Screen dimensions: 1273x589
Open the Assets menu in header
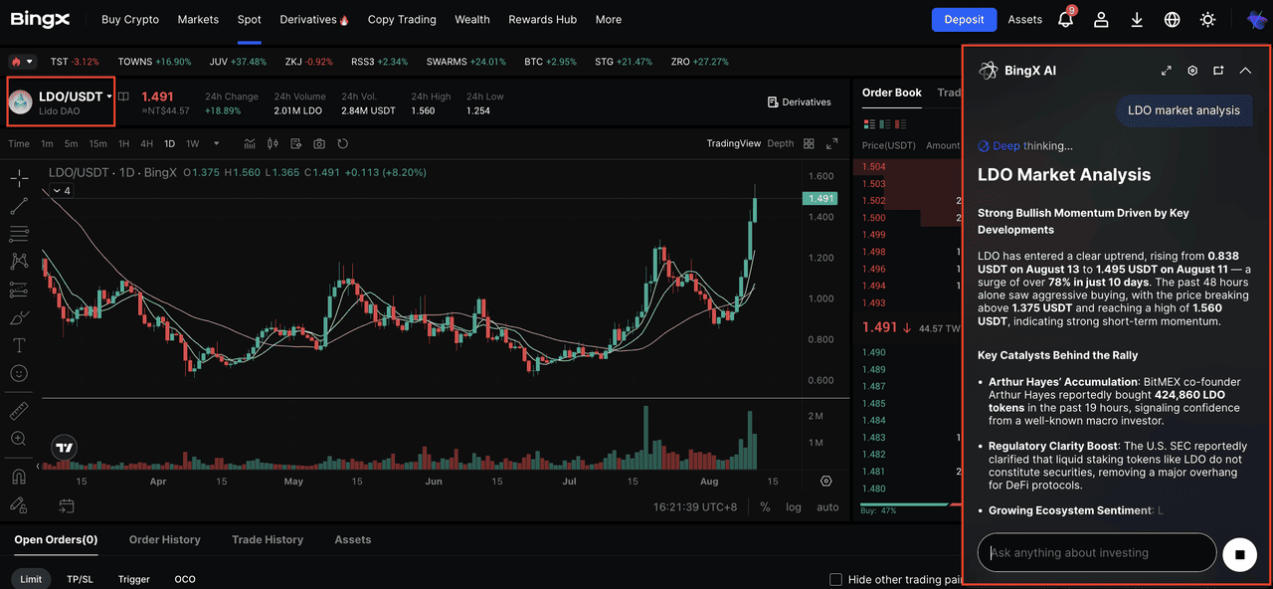pyautogui.click(x=1025, y=19)
